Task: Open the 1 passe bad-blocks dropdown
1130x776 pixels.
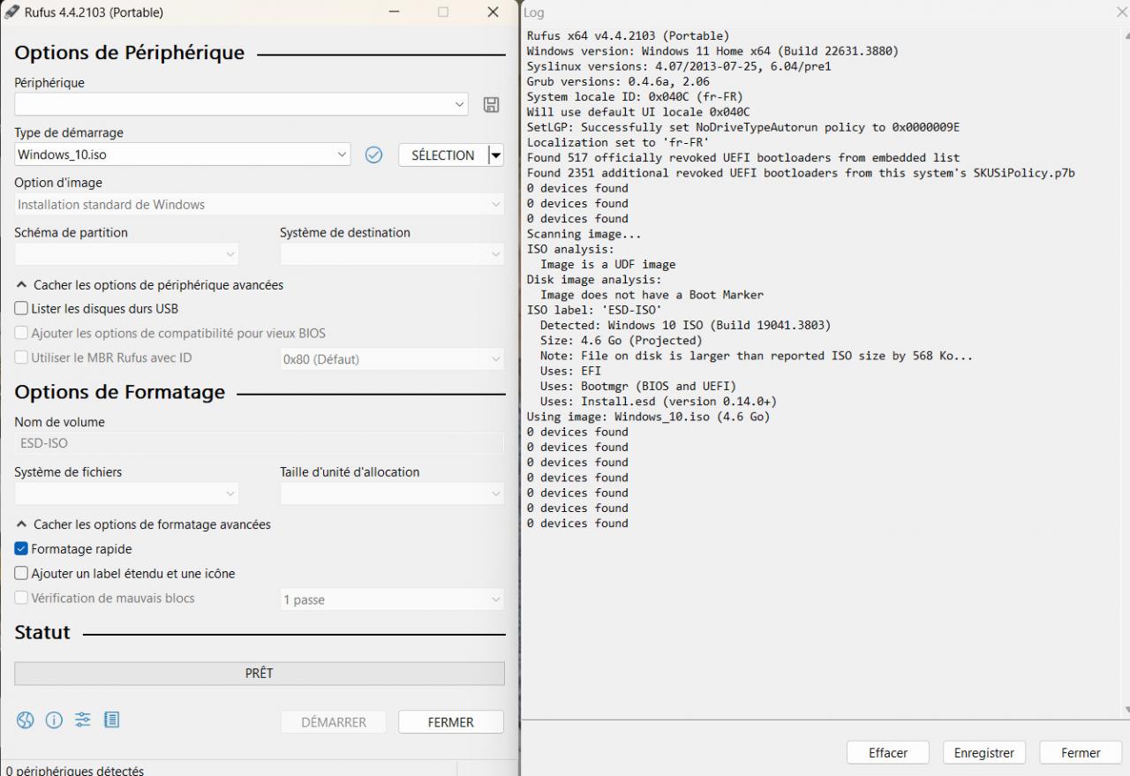Action: [x=392, y=599]
